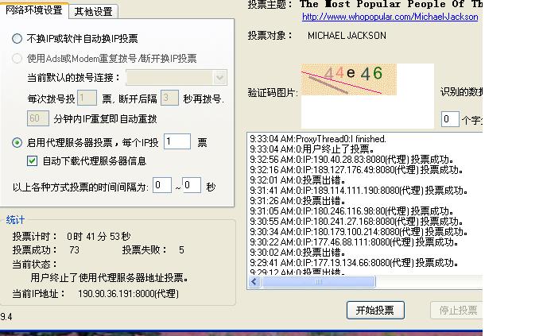Expand the 当前默认的拨号连接 dropdown
543x336 pixels.
pyautogui.click(x=219, y=78)
